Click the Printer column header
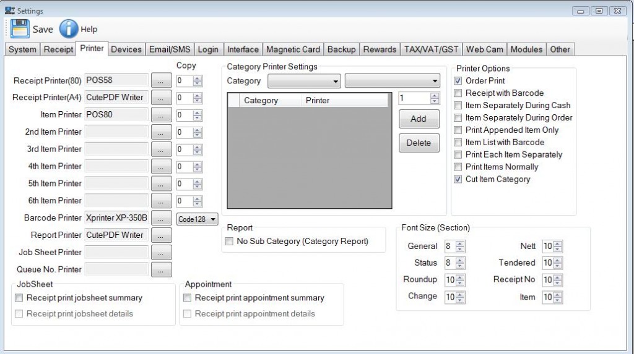Image resolution: width=634 pixels, height=354 pixels. click(344, 101)
